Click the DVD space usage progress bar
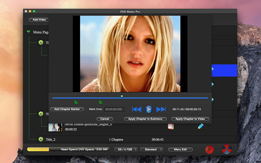Screen dimensions: 261x163 click(68, 149)
